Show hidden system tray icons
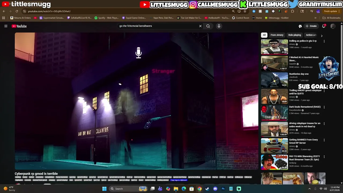Image resolution: width=343 pixels, height=193 pixels. click(x=310, y=189)
